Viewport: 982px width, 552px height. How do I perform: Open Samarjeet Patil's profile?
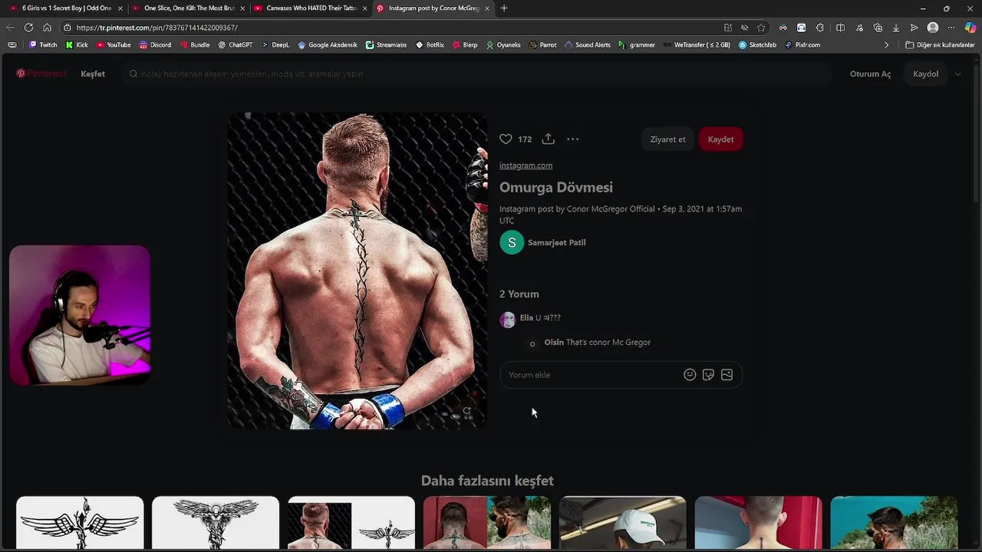[x=542, y=242]
